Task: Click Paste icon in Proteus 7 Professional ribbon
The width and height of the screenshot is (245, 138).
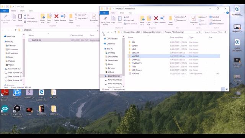Action: (120, 20)
